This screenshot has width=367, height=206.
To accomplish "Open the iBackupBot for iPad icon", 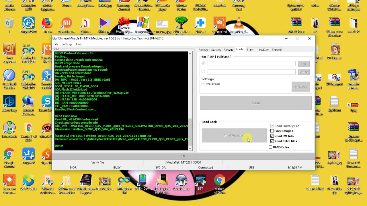I will point(162,184).
